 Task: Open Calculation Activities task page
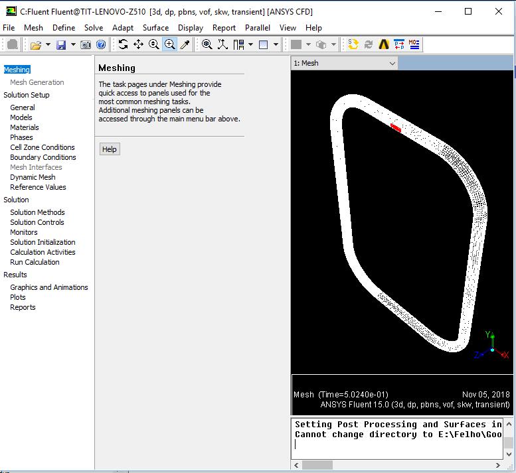click(43, 252)
